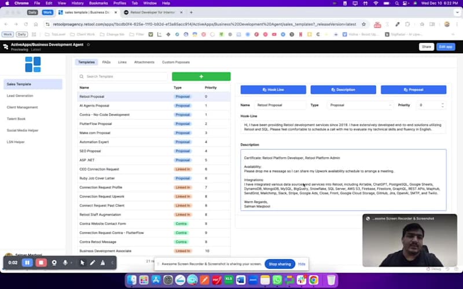Select Ruby Job Cover Letter row
Screen dimensions: 463x289
click(153, 179)
